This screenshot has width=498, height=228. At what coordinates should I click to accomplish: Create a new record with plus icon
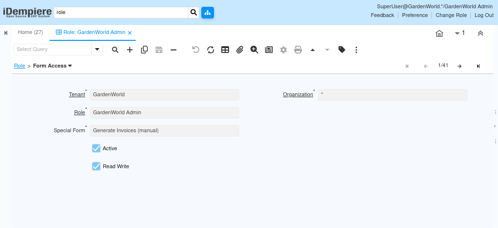130,50
